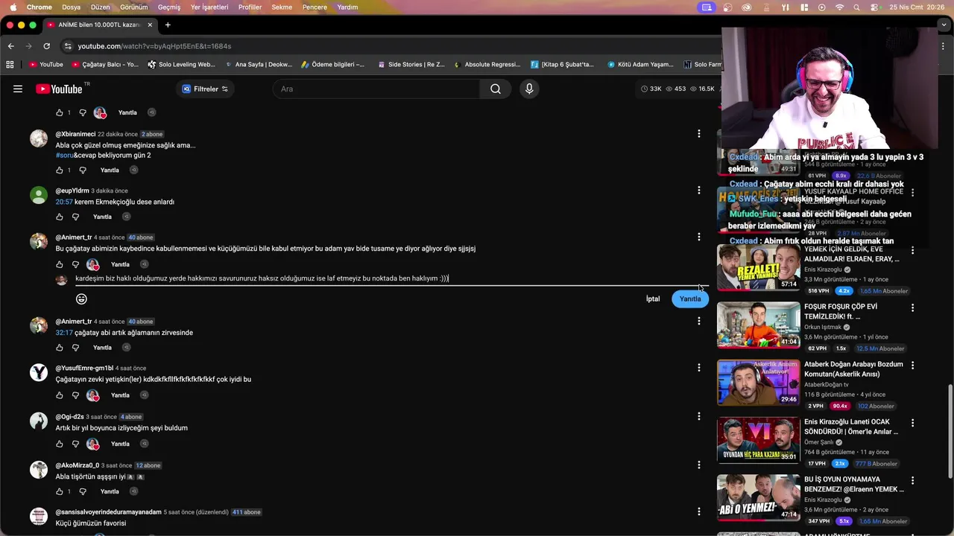The width and height of the screenshot is (954, 536).
Task: Open @Xbiranimeci's profile avatar
Action: pos(39,138)
